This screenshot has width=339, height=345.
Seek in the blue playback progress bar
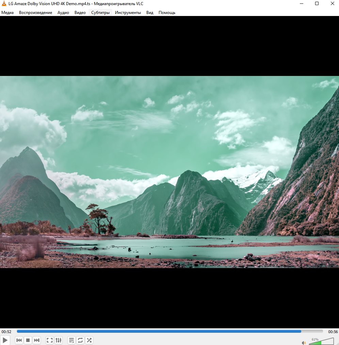tap(170, 331)
